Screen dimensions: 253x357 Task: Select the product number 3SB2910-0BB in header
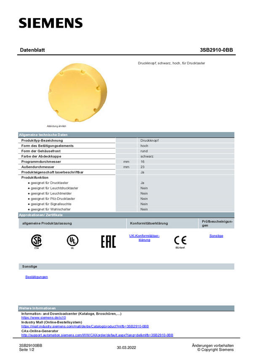[216, 50]
